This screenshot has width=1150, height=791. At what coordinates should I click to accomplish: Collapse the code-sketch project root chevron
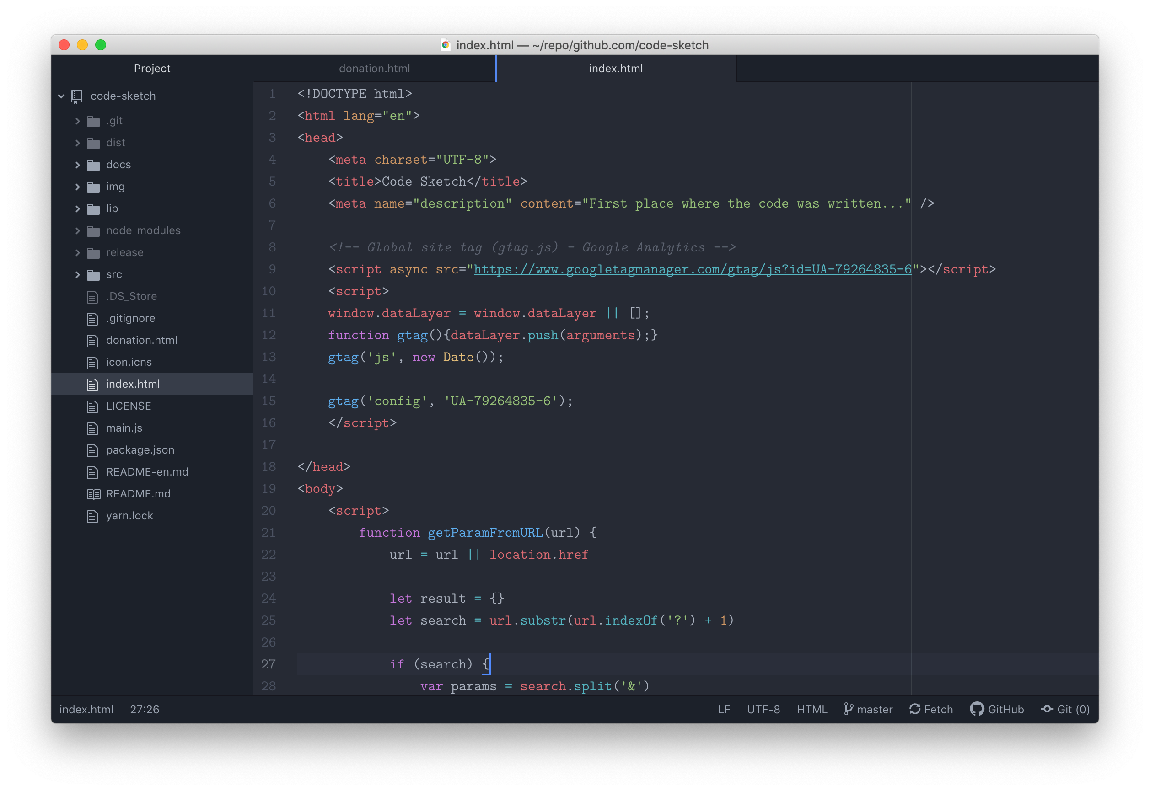61,96
